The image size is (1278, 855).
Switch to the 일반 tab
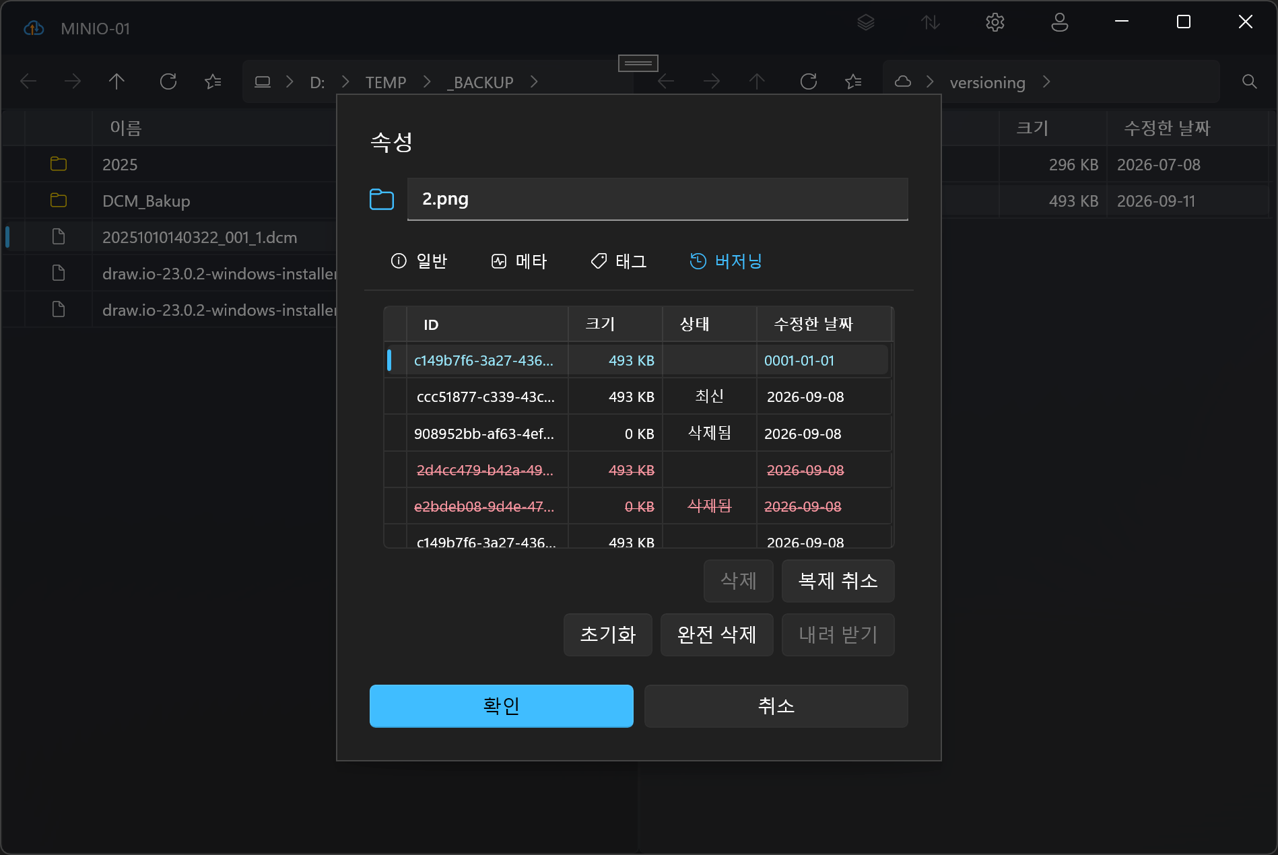419,261
